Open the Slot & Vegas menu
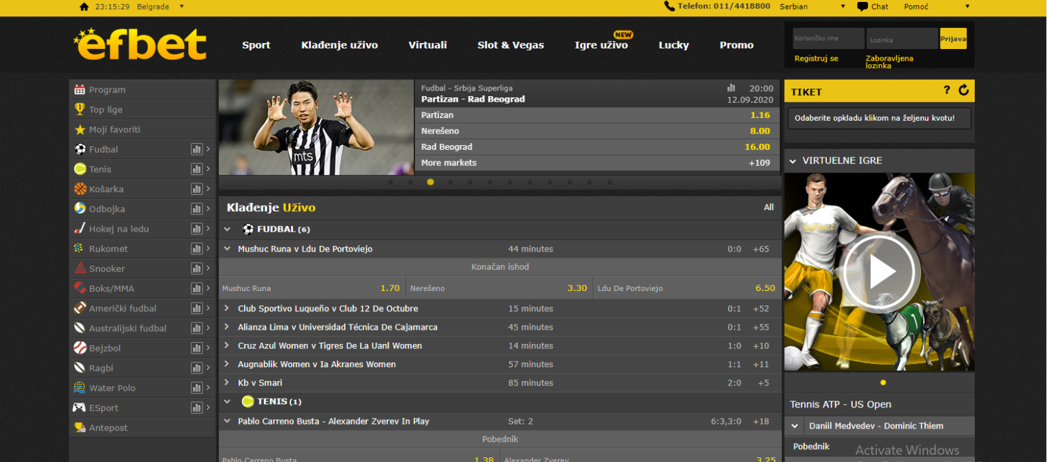This screenshot has height=462, width=1047. (511, 45)
